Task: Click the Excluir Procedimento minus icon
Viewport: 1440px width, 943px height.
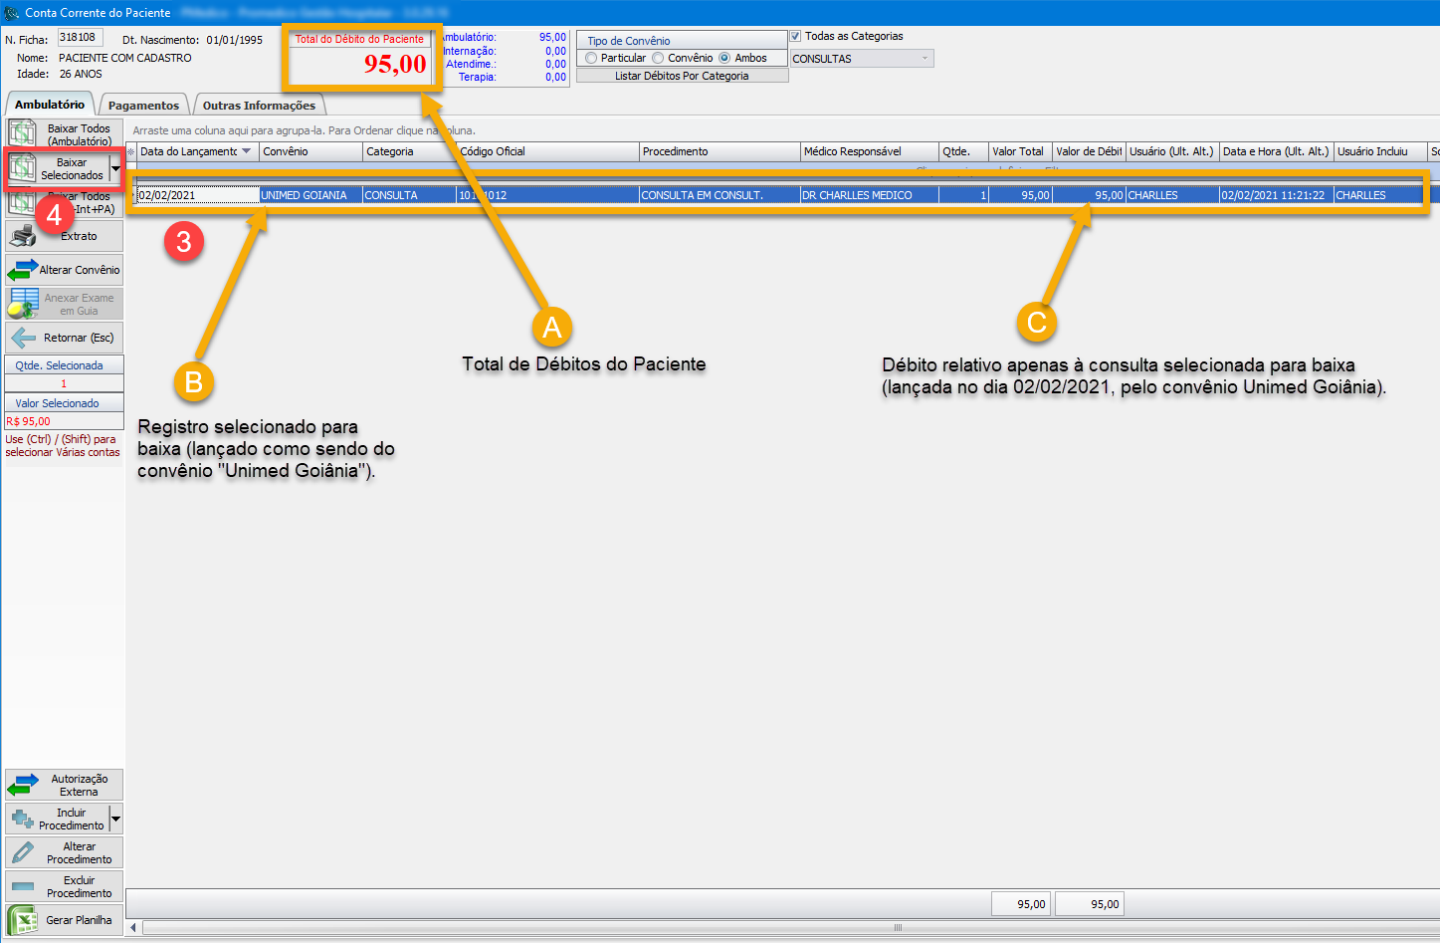Action: coord(22,886)
